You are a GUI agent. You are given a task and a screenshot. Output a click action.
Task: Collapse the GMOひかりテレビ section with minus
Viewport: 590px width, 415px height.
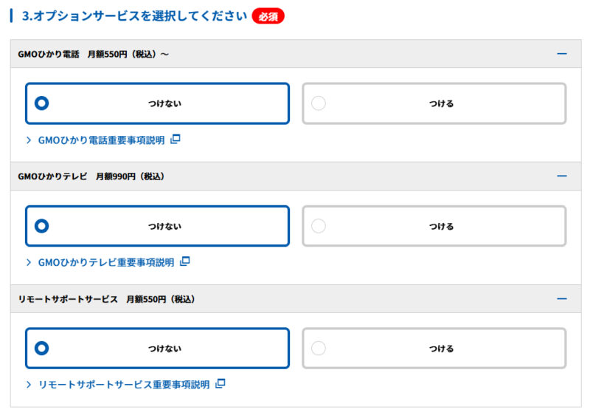pos(562,176)
